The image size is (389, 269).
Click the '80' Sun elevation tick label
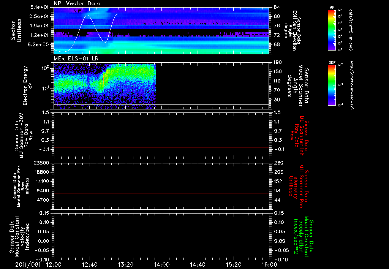(277, 16)
